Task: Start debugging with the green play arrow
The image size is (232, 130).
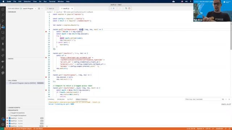Action: click(x=21, y=9)
